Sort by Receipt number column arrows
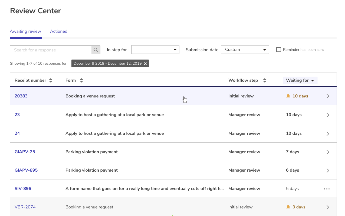This screenshot has width=345, height=216. (51, 80)
